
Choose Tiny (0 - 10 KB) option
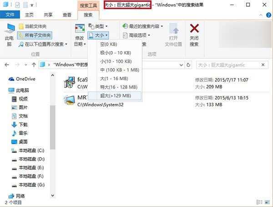(x=115, y=53)
